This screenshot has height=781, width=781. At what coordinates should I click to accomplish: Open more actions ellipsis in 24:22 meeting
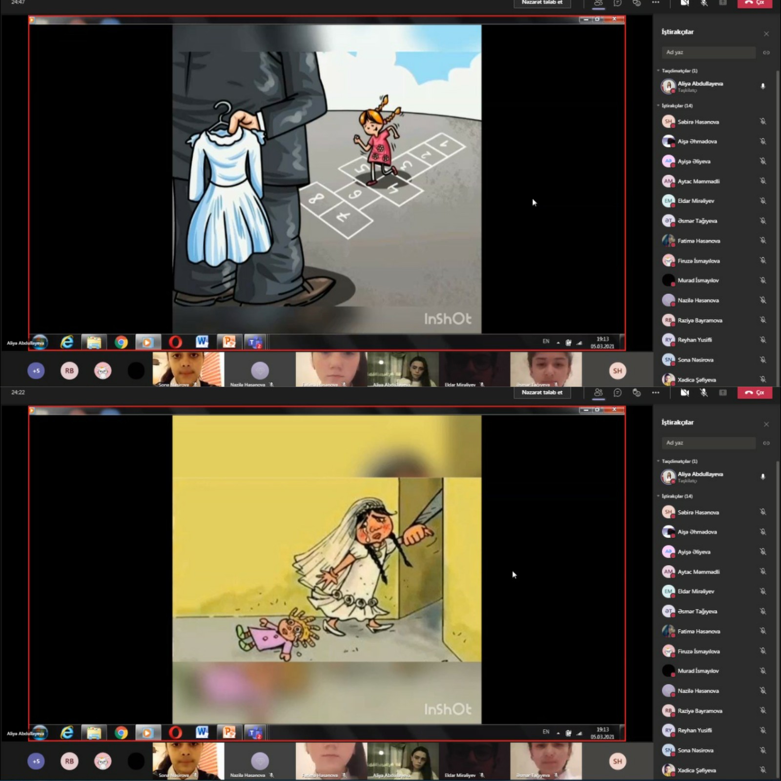coord(656,392)
